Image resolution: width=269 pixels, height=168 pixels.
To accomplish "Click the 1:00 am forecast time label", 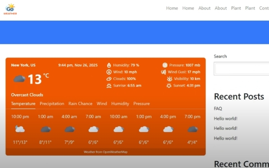I will click(45, 117).
